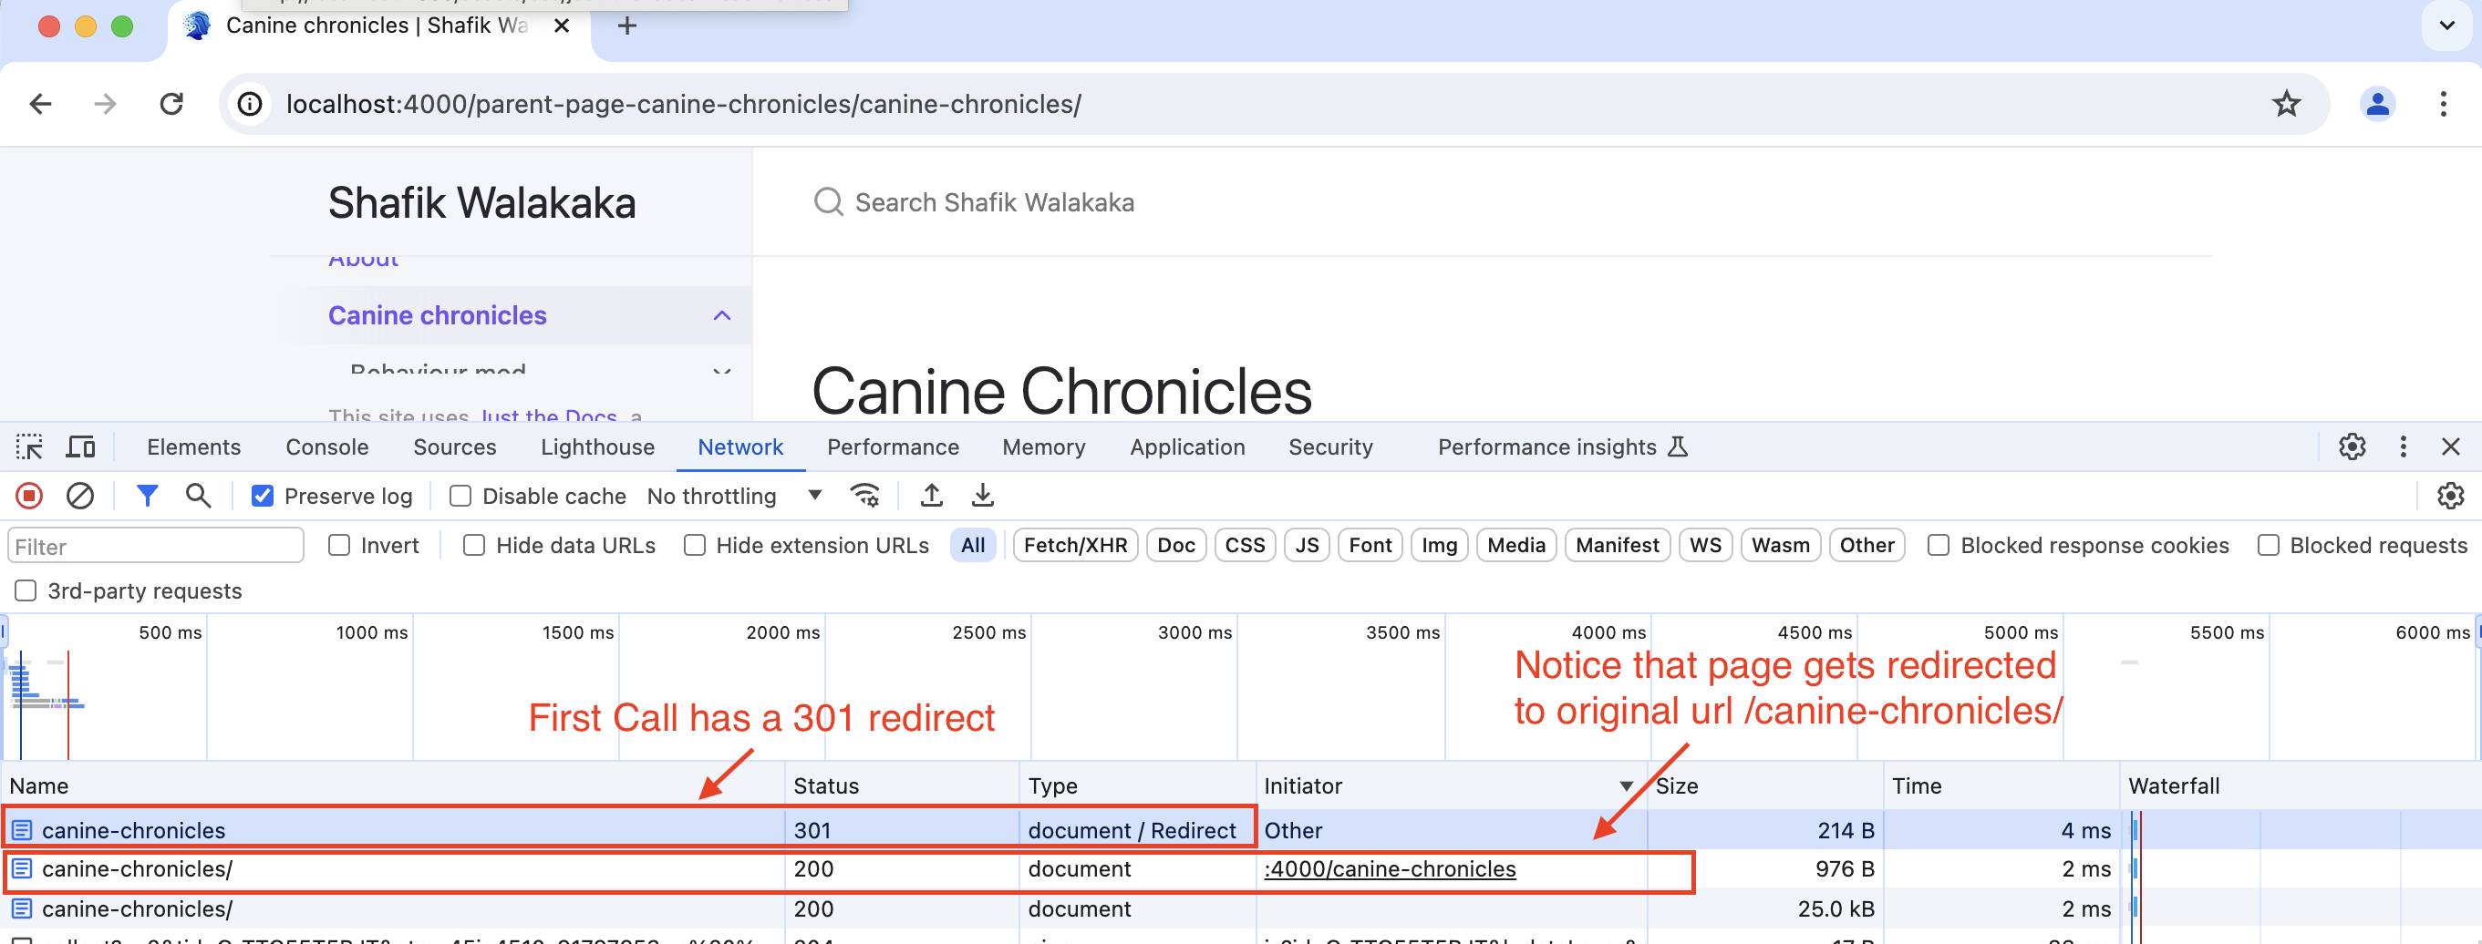
Task: Toggle the device toolbar icon
Action: point(81,447)
